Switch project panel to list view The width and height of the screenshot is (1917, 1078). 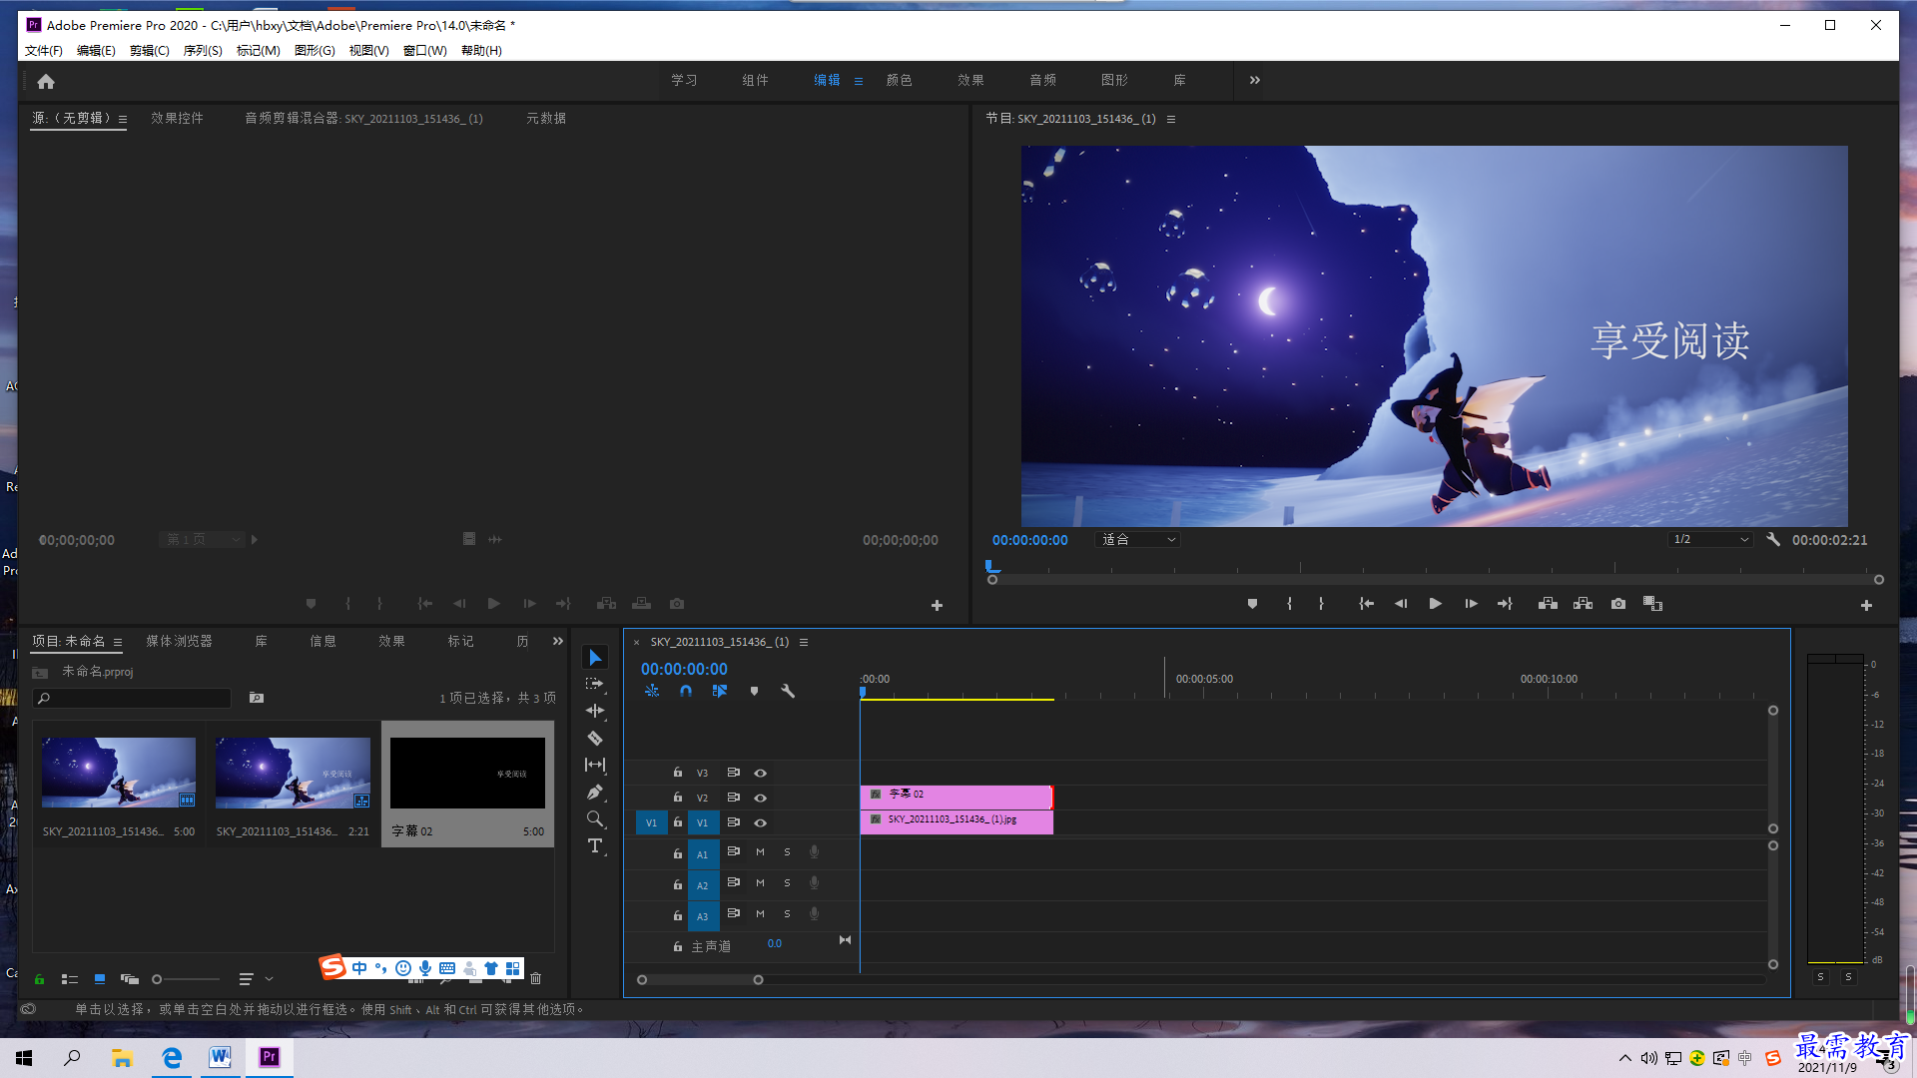(x=69, y=979)
